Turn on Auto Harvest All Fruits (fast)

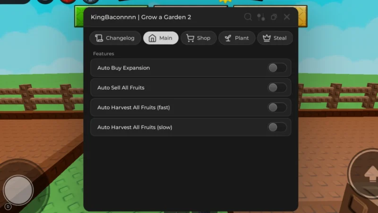[277, 107]
